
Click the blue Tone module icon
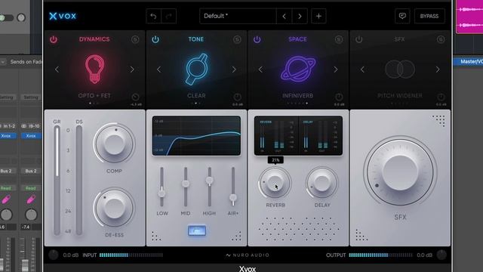point(196,69)
